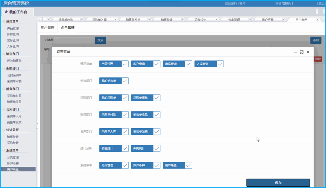Close the 设置菜单 dialog
326x188 pixels.
click(x=308, y=52)
